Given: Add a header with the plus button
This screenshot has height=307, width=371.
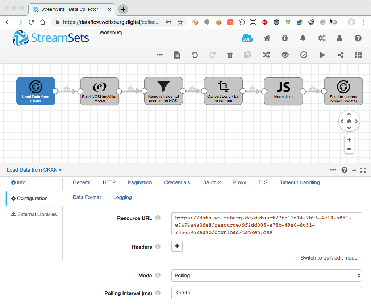Looking at the screenshot, I should click(x=177, y=246).
